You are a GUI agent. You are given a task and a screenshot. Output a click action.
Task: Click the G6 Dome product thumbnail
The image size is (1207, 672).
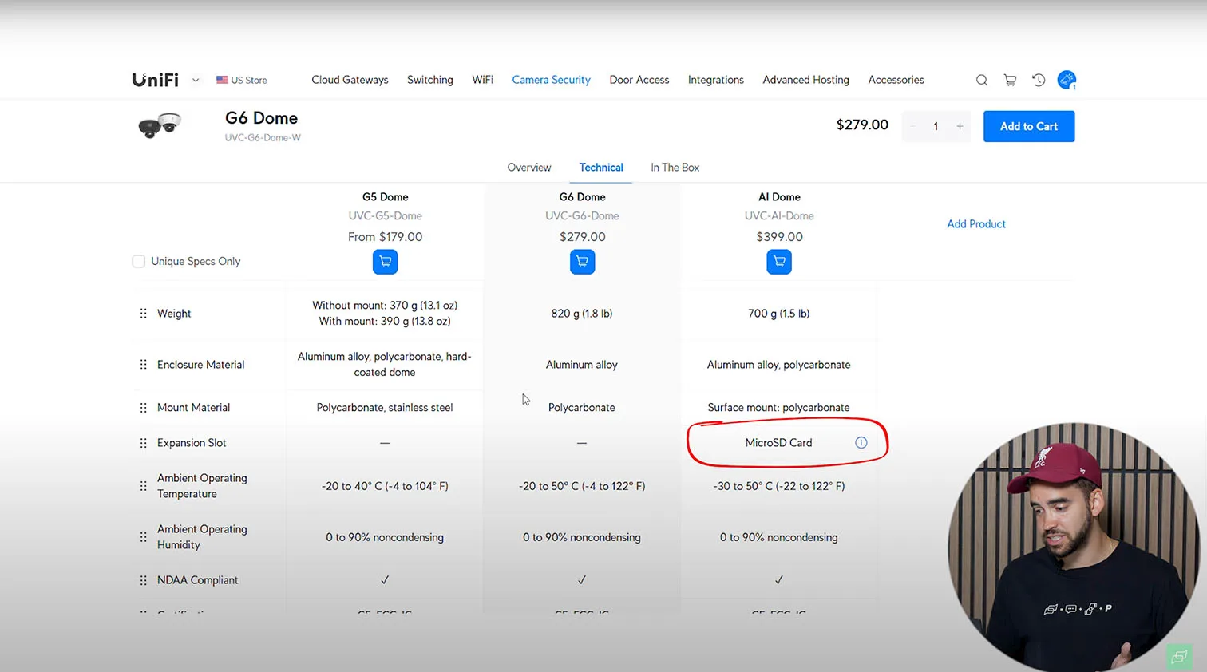coord(160,125)
